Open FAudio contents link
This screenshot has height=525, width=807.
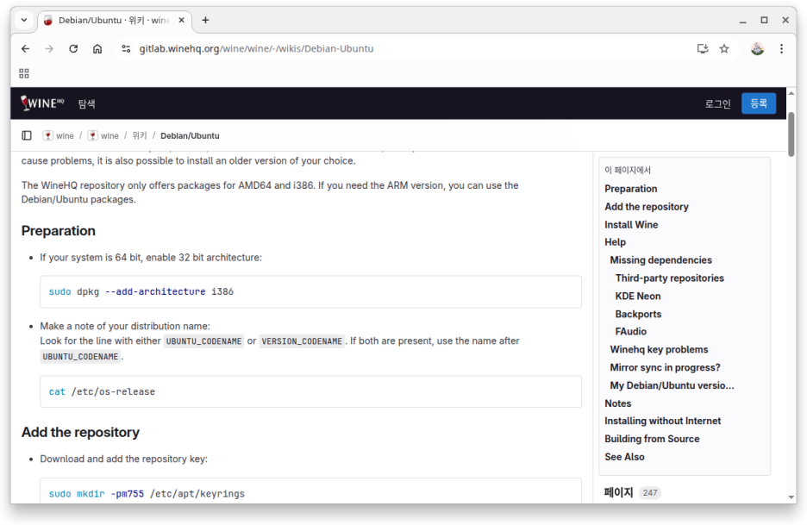click(x=630, y=332)
